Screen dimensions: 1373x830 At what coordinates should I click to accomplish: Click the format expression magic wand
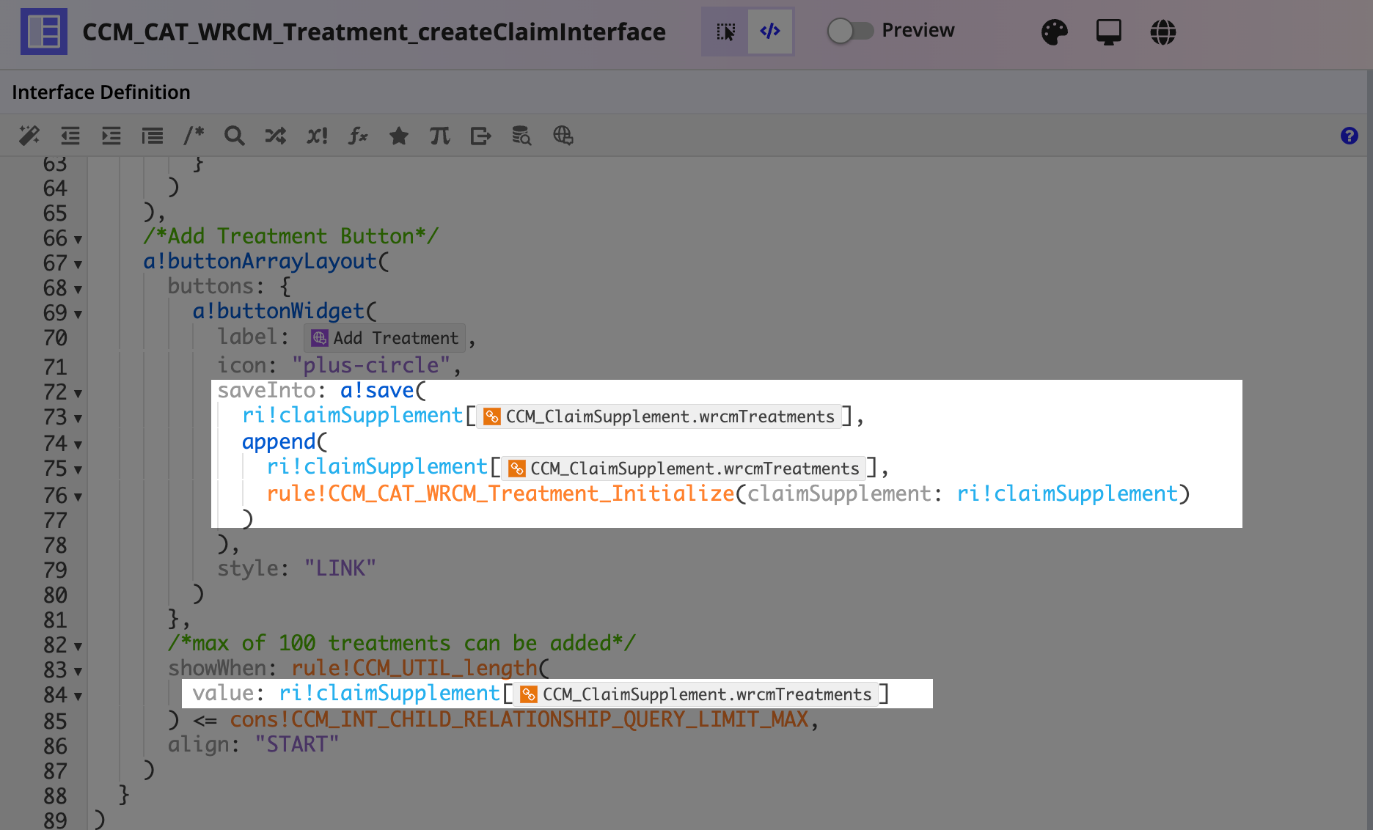tap(29, 136)
